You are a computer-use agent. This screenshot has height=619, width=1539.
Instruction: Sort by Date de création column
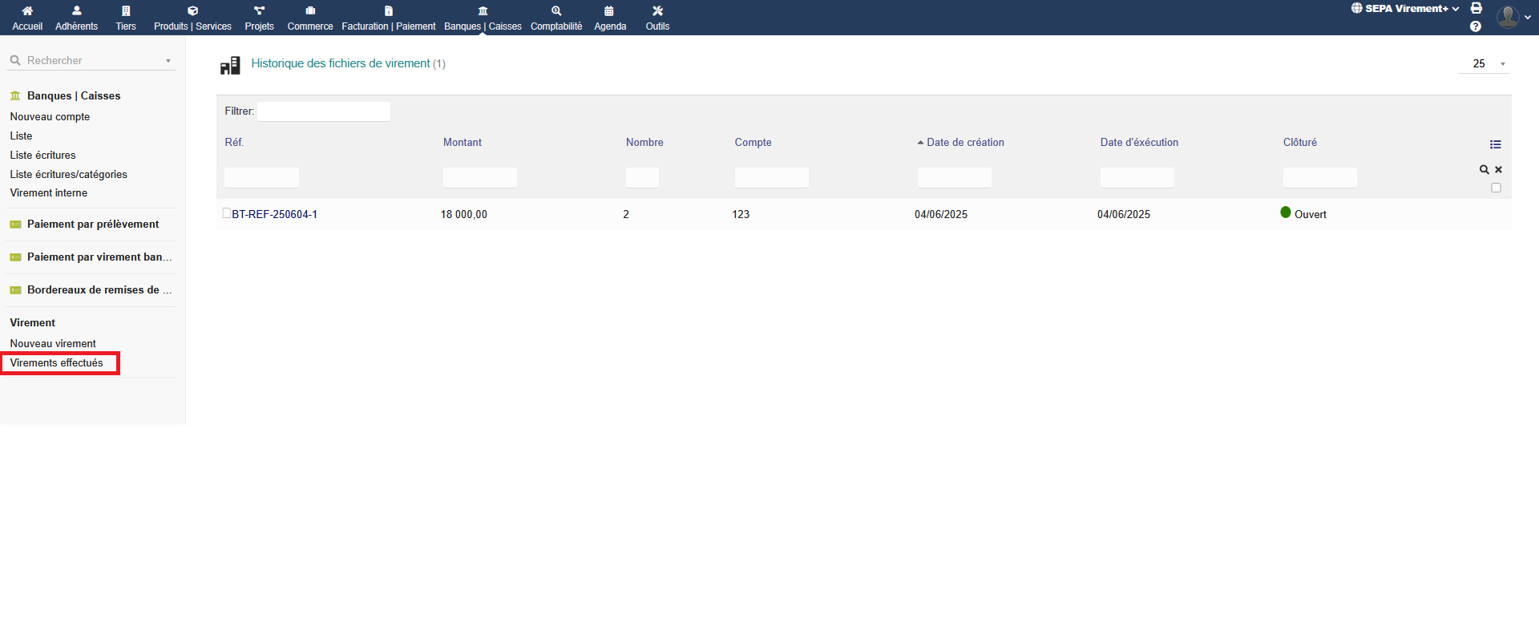[965, 142]
